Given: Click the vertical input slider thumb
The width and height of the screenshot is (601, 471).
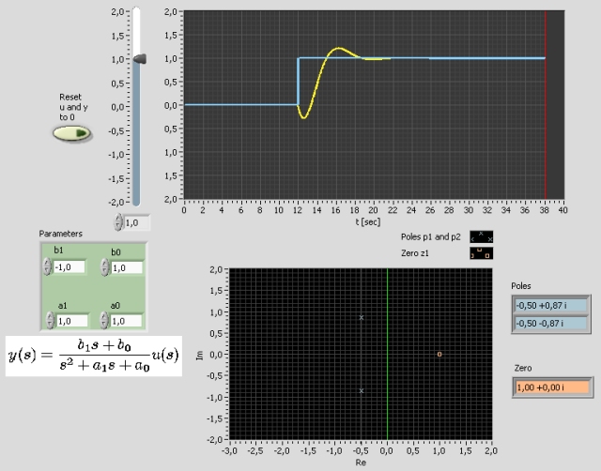Looking at the screenshot, I should [x=138, y=59].
